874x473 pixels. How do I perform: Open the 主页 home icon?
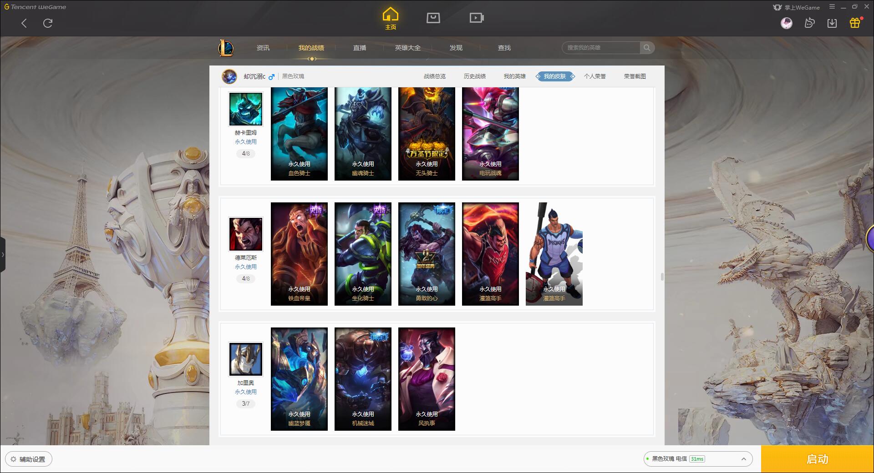[x=390, y=19]
